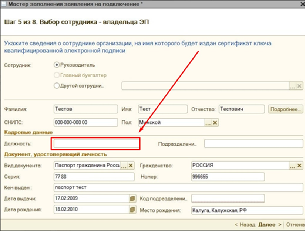The width and height of the screenshot is (306, 231).
Task: Click into the Должность input field
Action: (97, 143)
